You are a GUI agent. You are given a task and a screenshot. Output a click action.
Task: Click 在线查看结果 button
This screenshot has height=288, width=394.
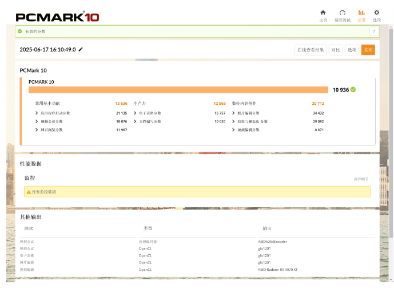311,50
